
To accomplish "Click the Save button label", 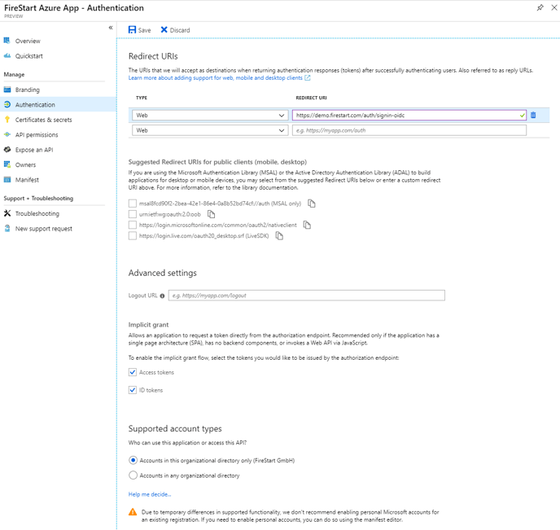I will point(144,30).
